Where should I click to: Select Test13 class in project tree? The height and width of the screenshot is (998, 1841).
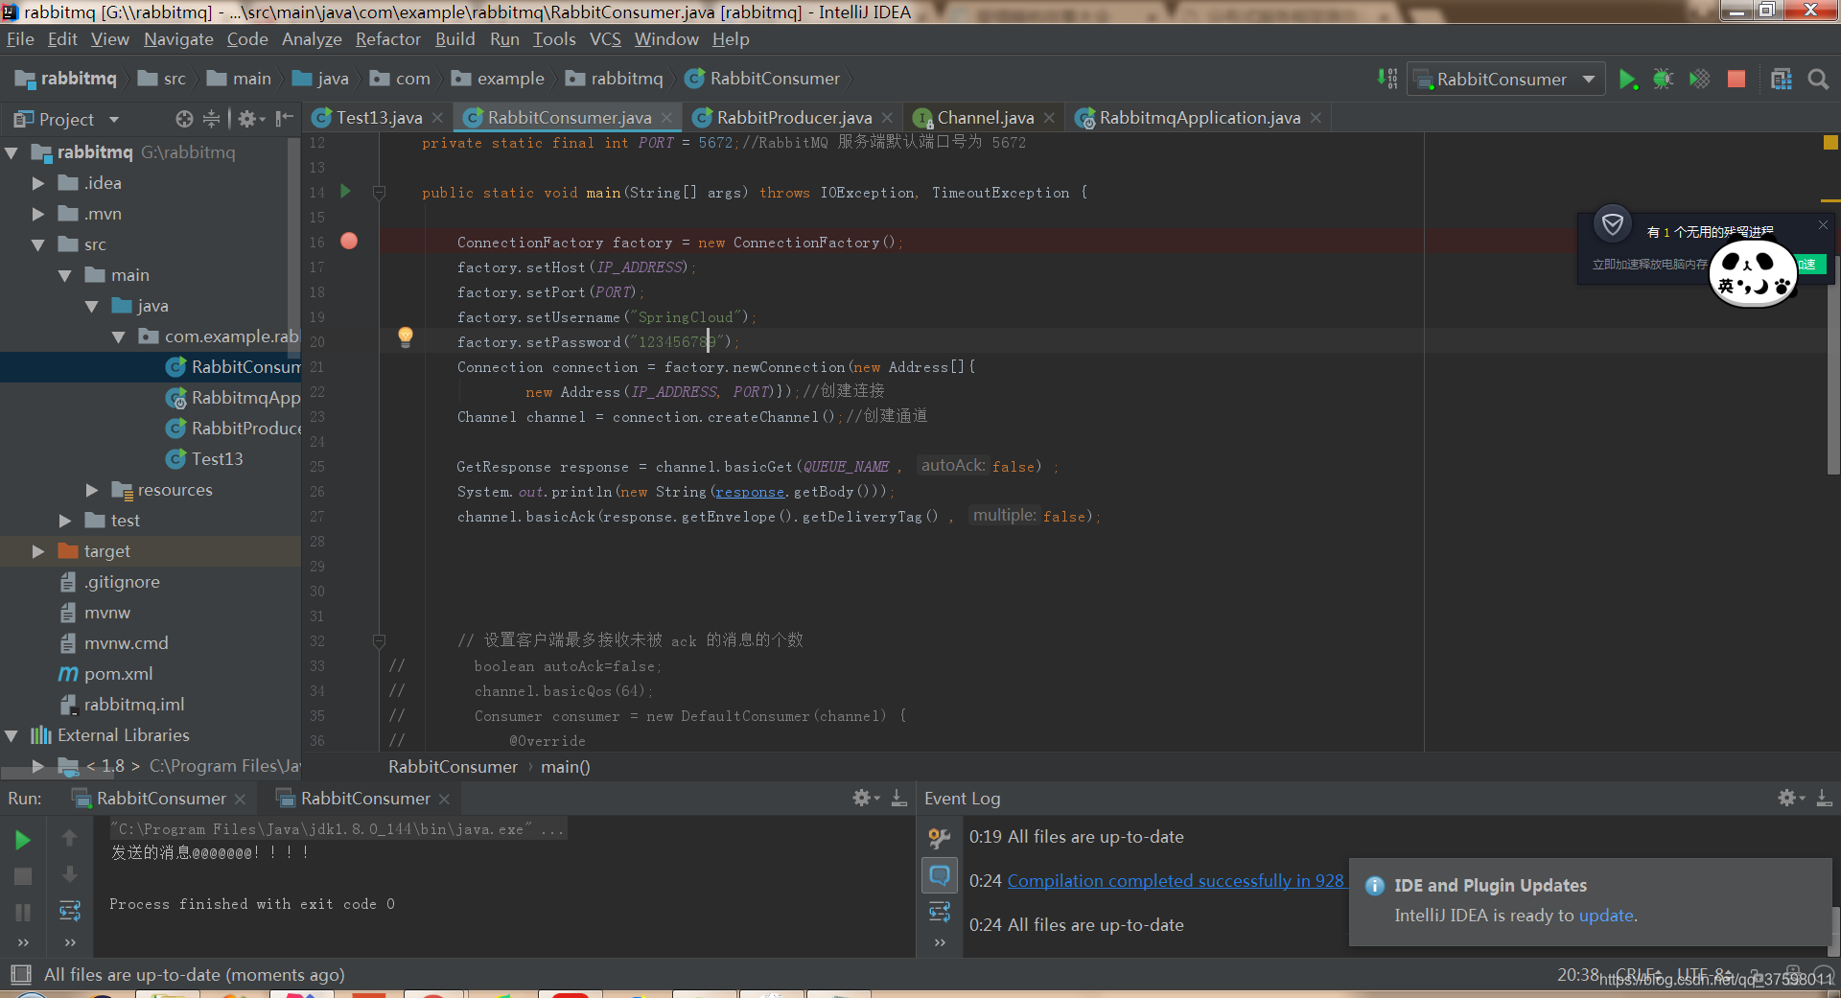217,459
